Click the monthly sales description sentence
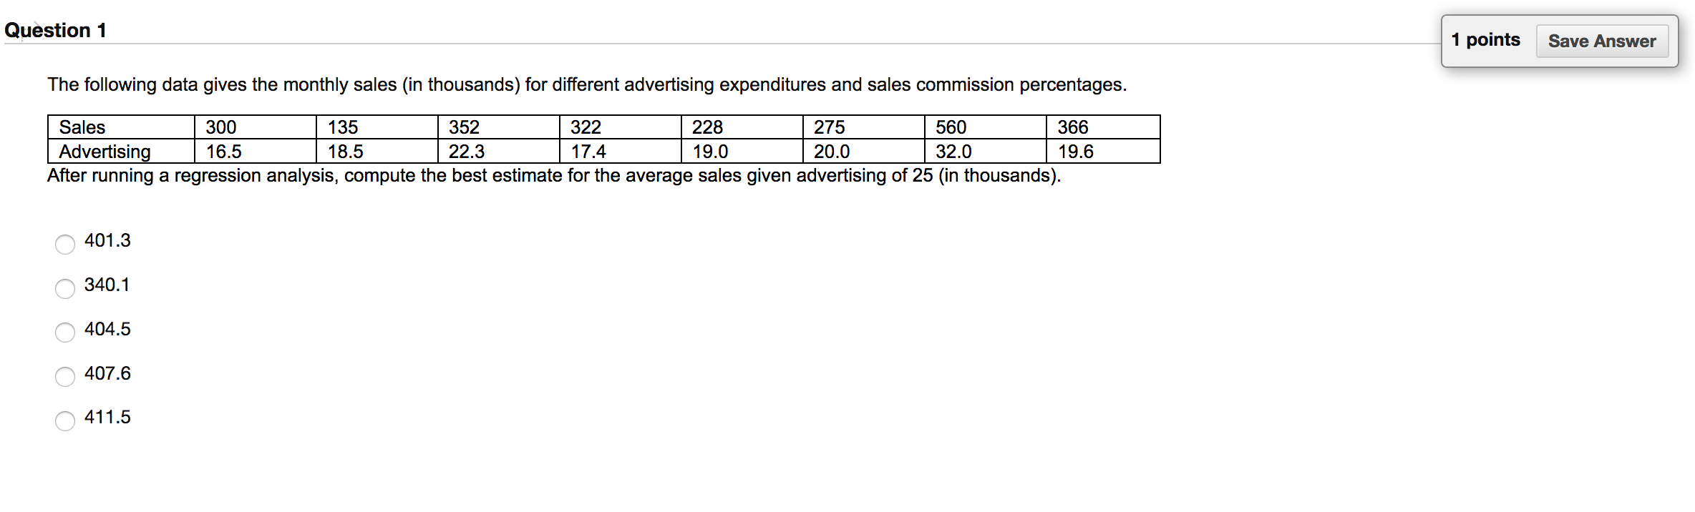 coord(587,85)
